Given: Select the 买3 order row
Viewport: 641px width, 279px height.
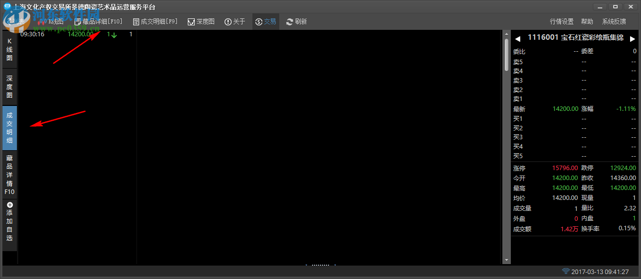Looking at the screenshot, I should click(575, 137).
